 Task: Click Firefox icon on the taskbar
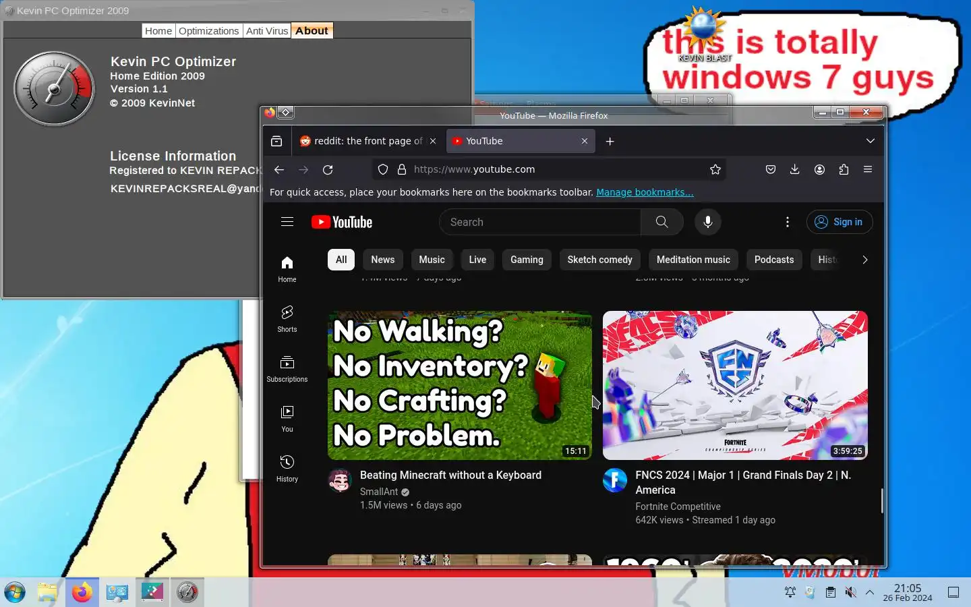pos(82,593)
